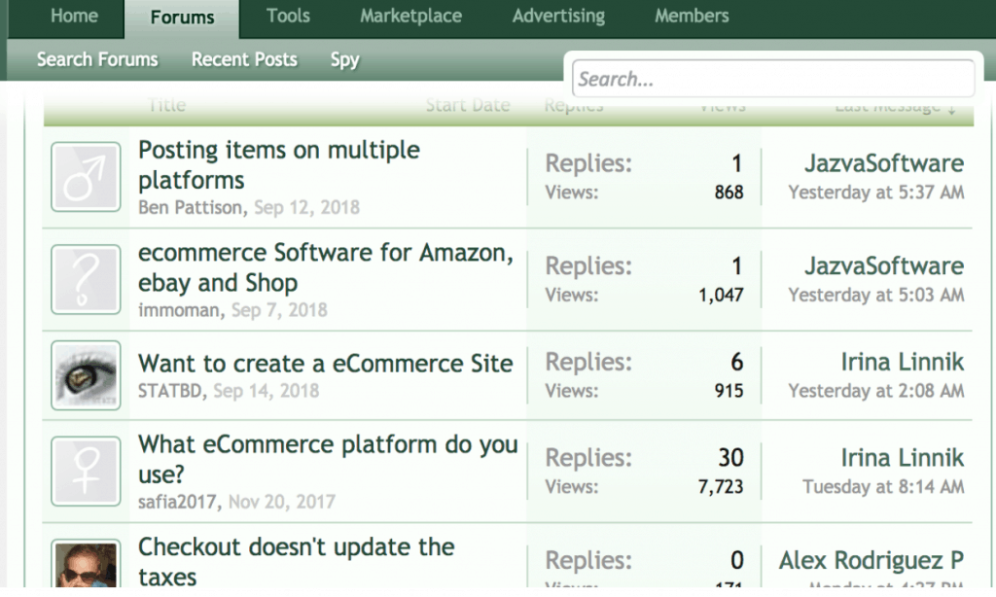
Task: Click the sunglasses photo avatar in last row
Action: coord(86,565)
